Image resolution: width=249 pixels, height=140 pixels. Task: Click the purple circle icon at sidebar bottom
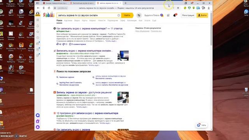[38, 127]
